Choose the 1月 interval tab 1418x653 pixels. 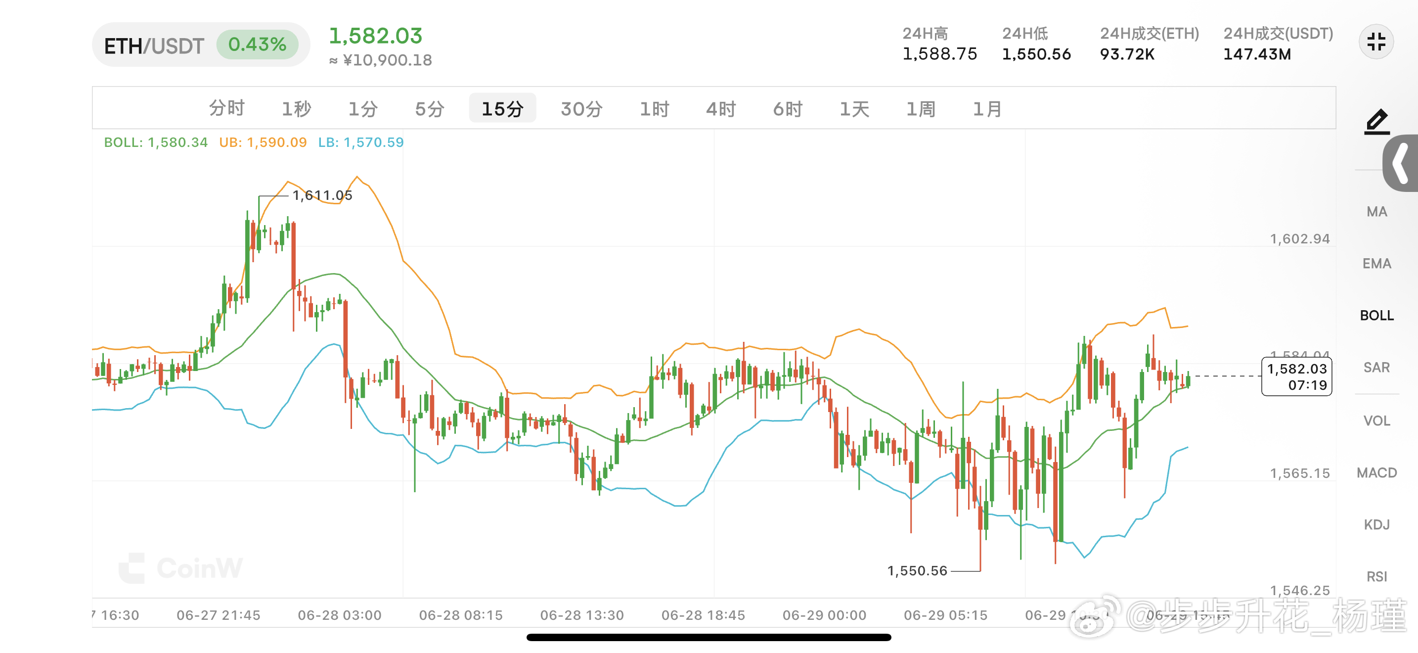click(987, 108)
